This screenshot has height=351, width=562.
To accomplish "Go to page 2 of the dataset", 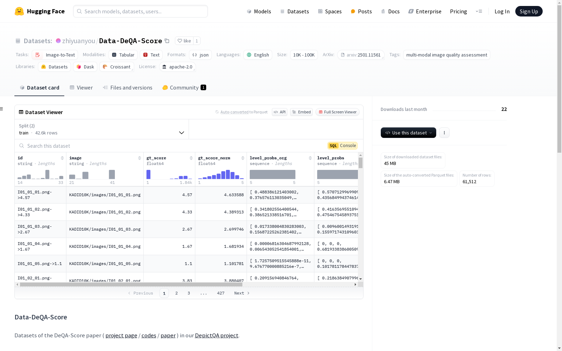I will pos(176,293).
